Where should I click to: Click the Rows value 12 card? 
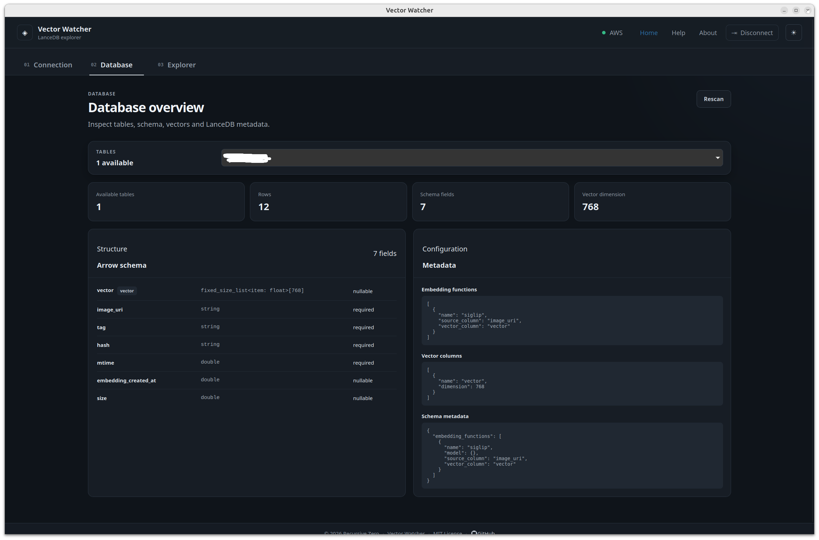(328, 202)
